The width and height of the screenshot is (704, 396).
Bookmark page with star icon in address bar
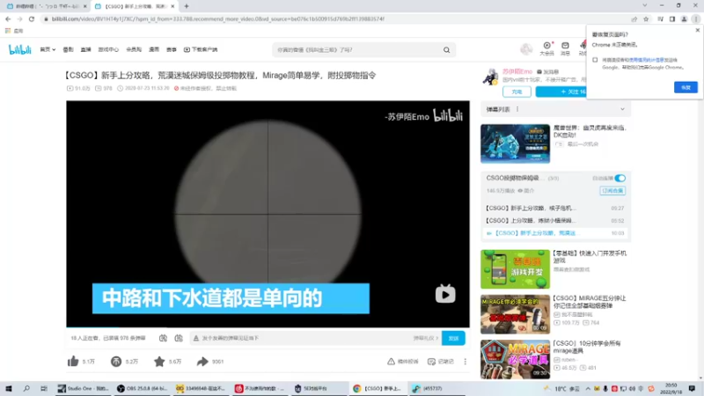pyautogui.click(x=646, y=18)
